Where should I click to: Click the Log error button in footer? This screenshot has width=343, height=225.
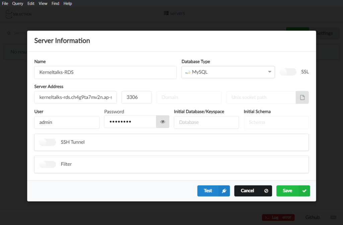pos(278,217)
